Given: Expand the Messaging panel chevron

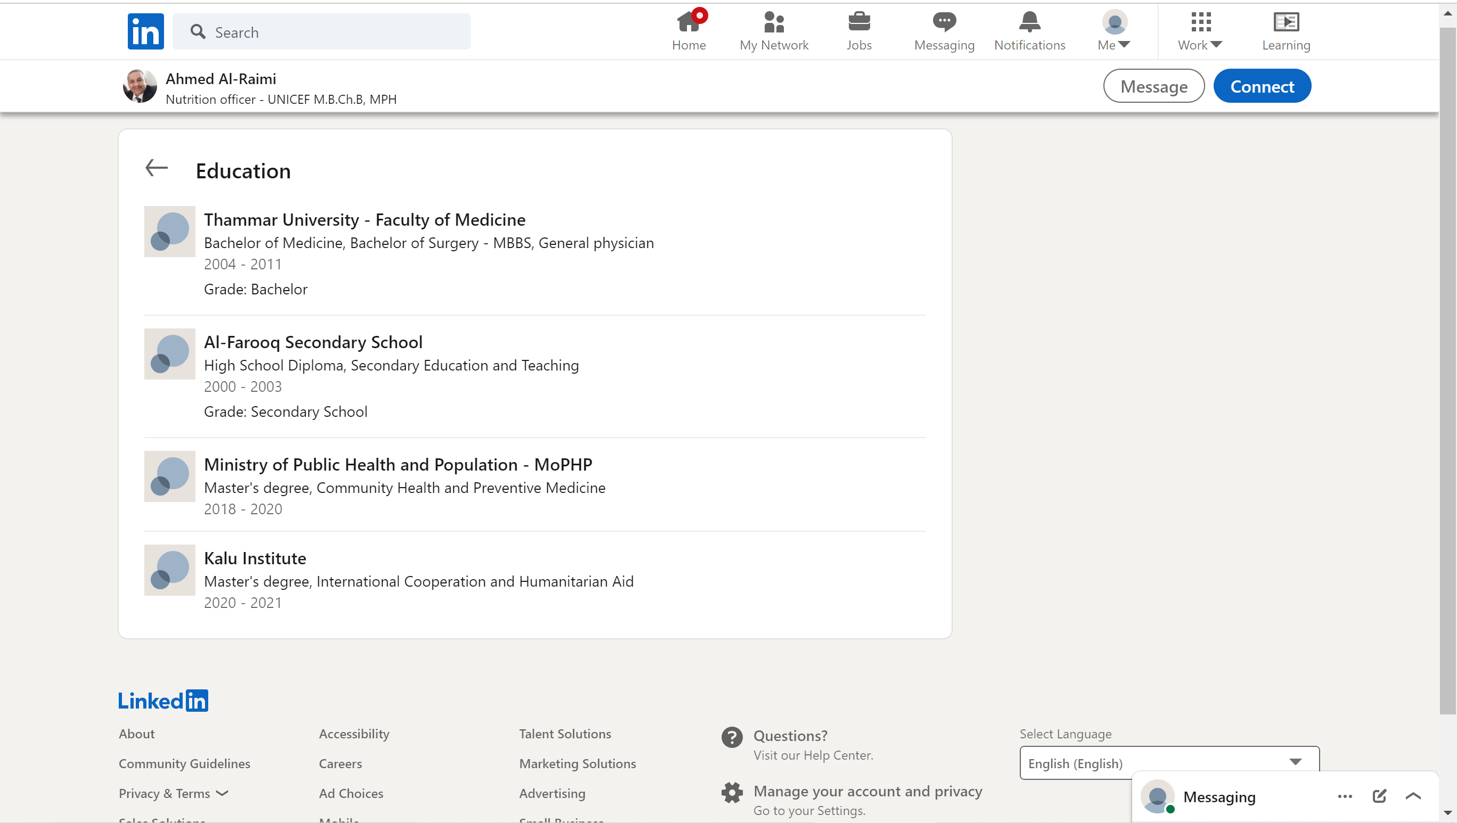Looking at the screenshot, I should point(1413,796).
